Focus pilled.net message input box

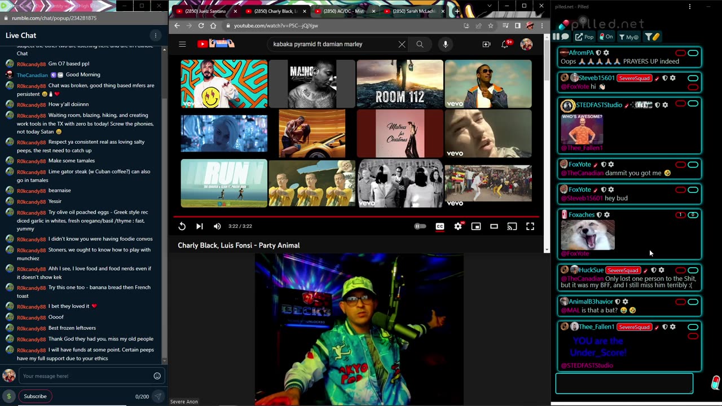point(624,383)
